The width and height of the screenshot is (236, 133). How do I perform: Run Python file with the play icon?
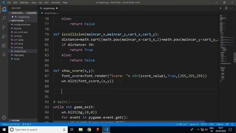click(221, 8)
